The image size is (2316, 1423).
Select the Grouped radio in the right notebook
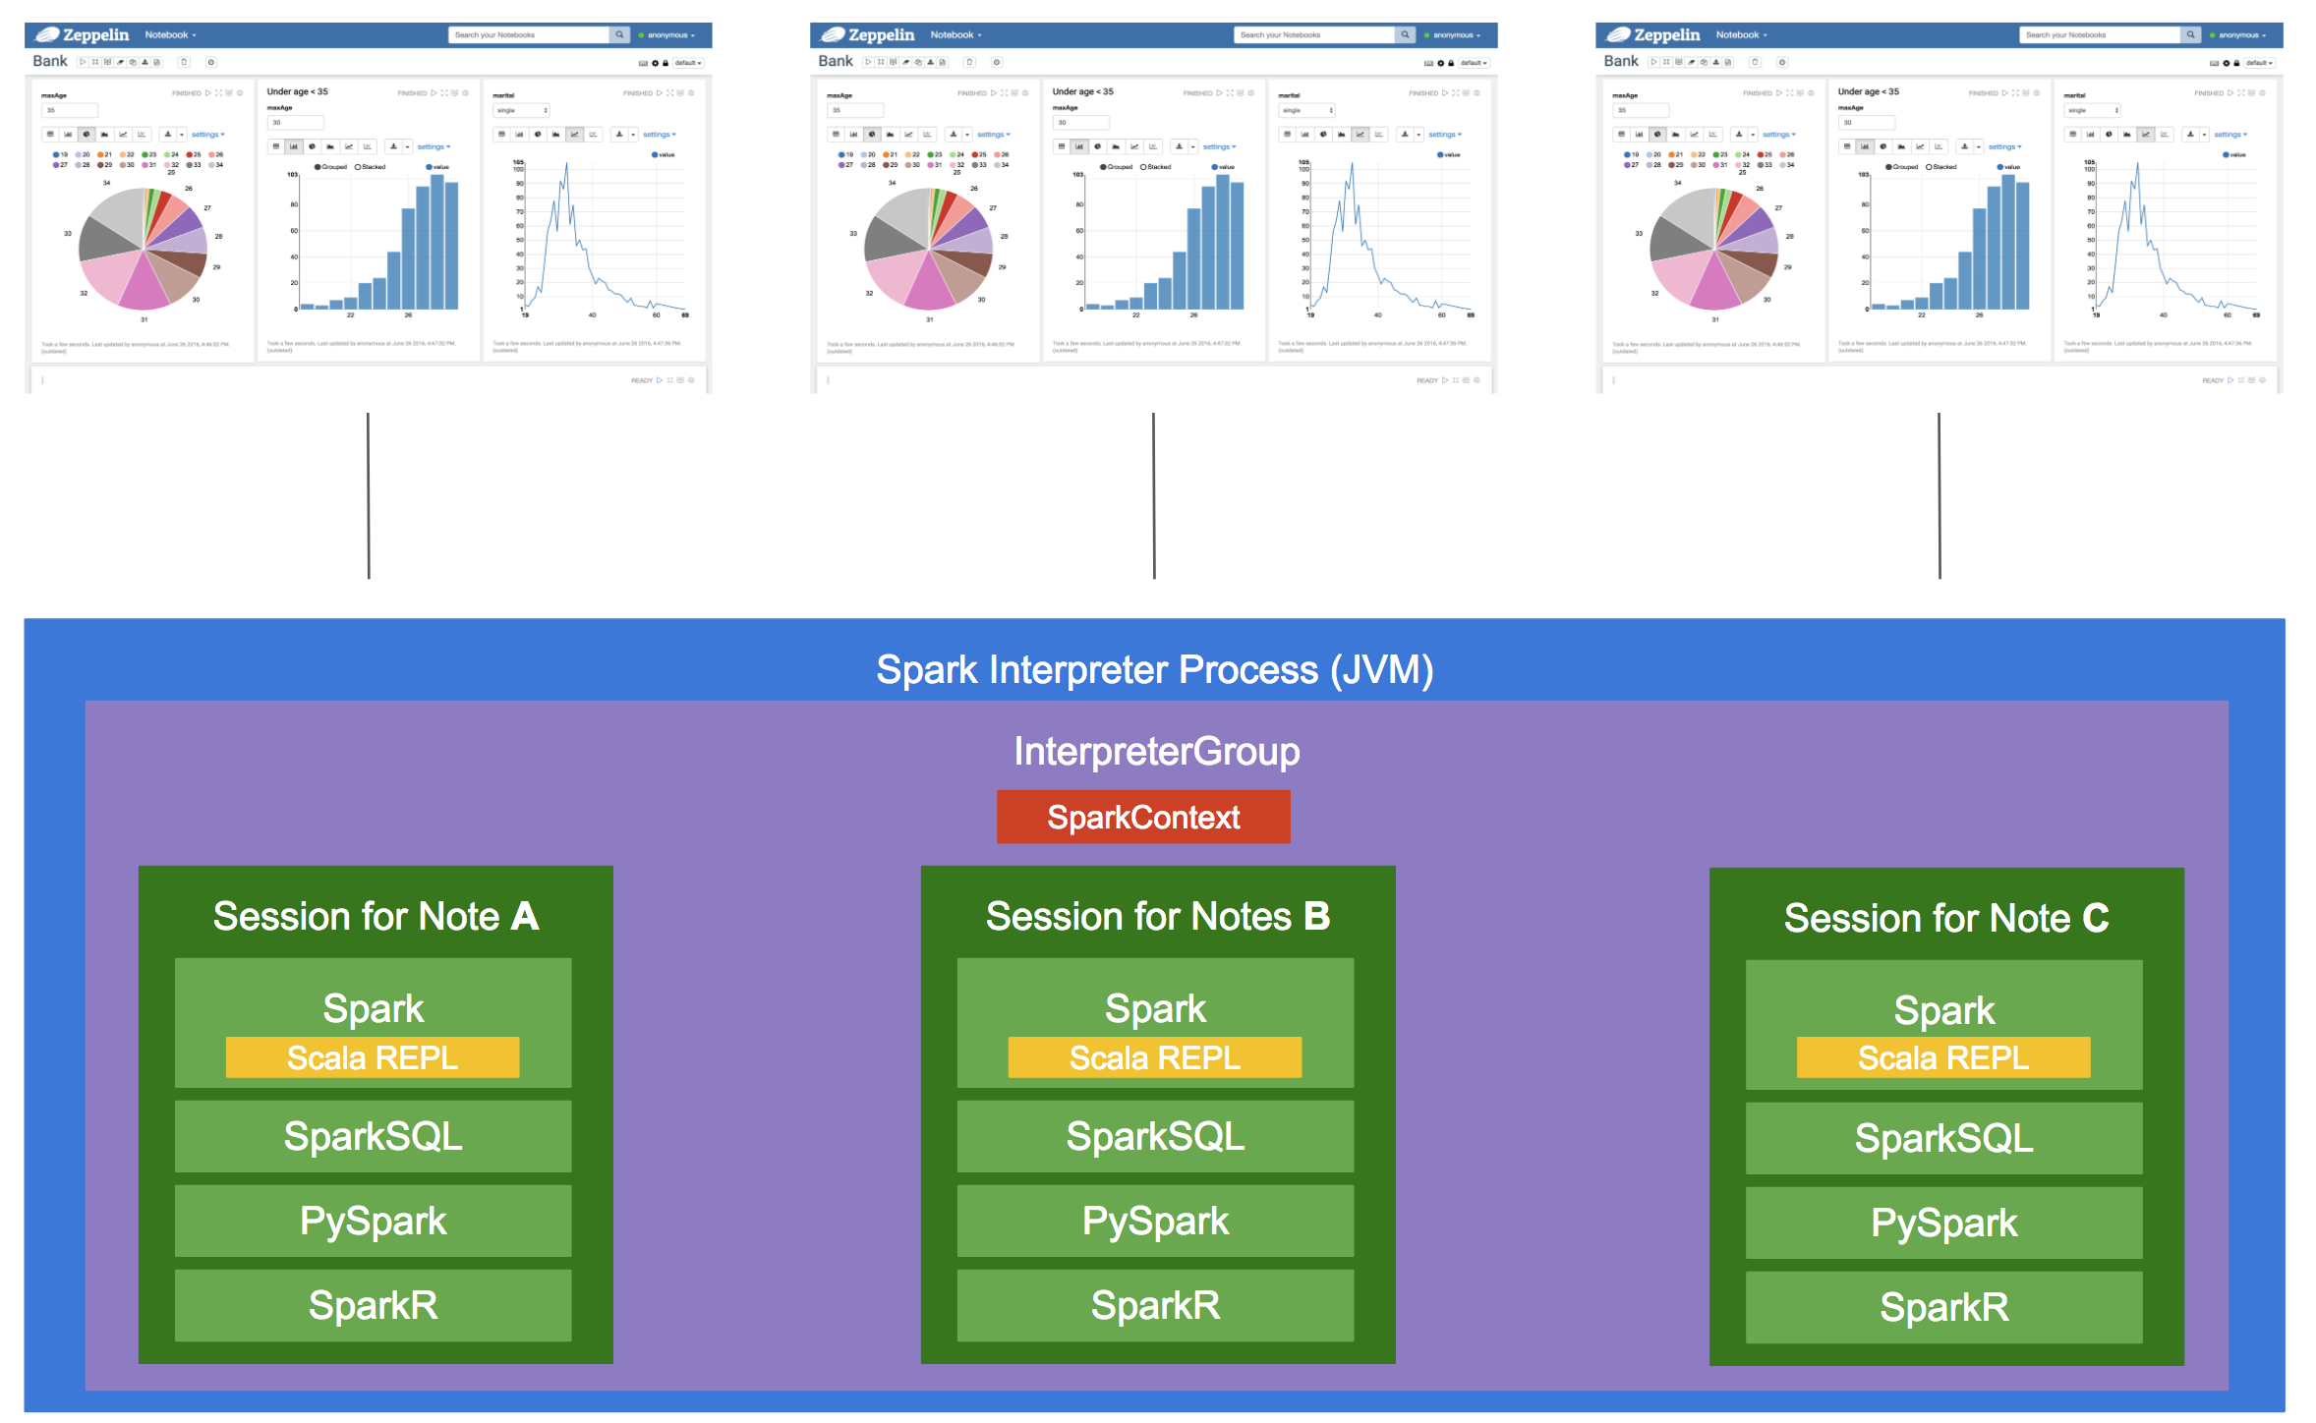coord(1888,167)
